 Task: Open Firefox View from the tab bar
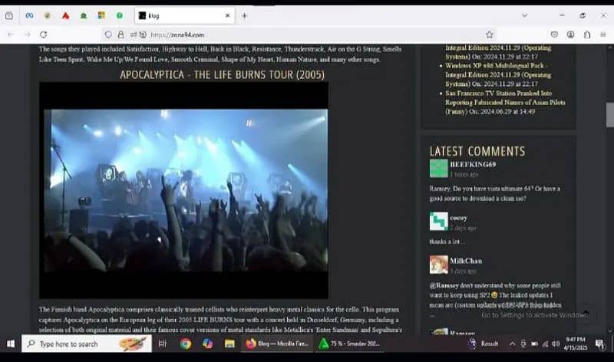click(9, 15)
